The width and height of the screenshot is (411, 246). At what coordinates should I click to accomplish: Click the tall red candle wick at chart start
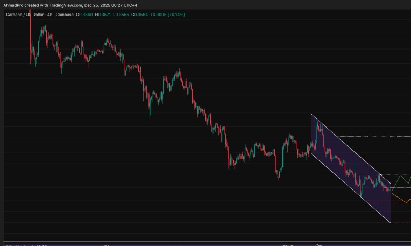(x=30, y=32)
